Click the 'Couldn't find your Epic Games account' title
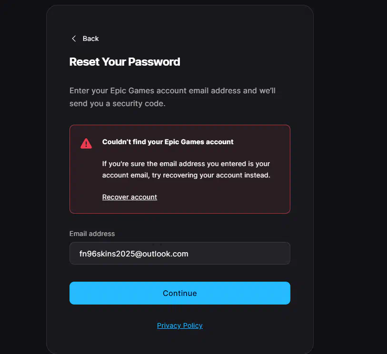 point(168,142)
